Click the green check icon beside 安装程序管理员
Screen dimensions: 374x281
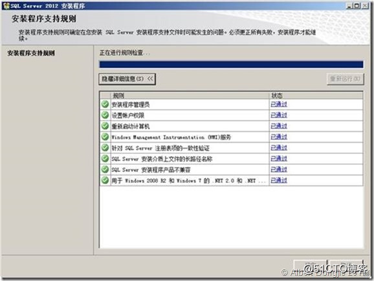(x=105, y=104)
